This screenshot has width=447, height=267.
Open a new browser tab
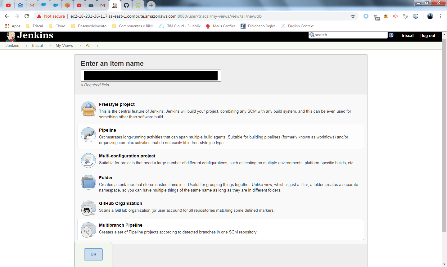(151, 5)
